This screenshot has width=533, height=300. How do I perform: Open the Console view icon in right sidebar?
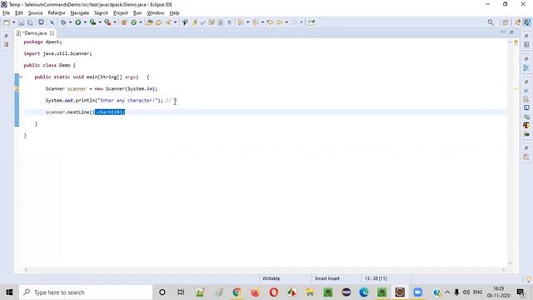click(526, 107)
